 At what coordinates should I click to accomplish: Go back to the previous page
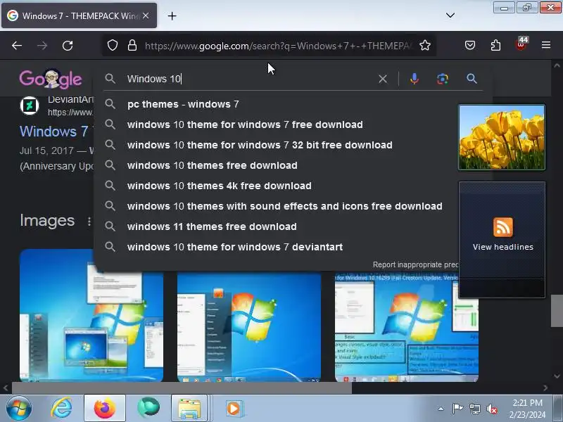pyautogui.click(x=17, y=46)
